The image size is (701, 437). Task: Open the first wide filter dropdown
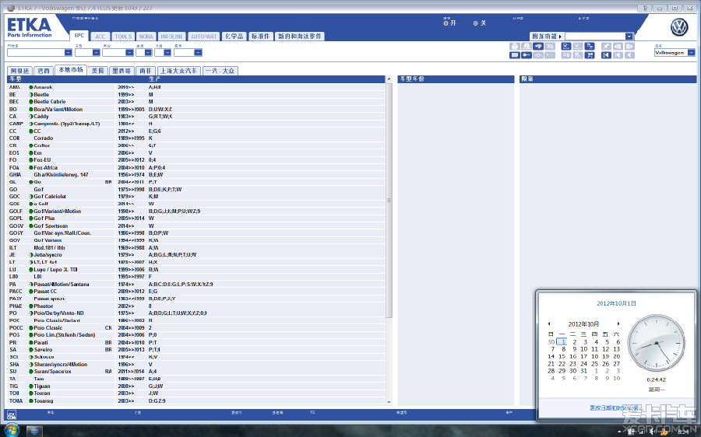[x=68, y=53]
